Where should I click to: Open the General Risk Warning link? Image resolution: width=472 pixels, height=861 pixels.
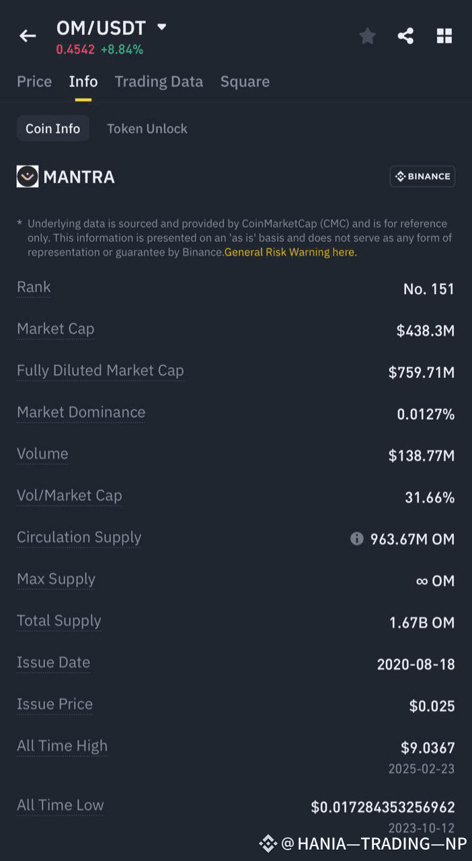pos(289,252)
